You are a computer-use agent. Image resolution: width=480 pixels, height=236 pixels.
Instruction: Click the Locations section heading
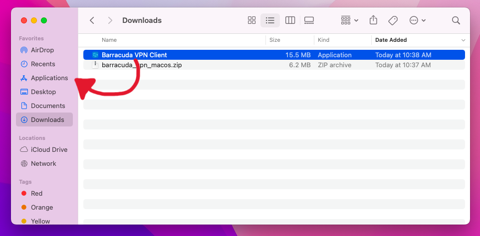tap(32, 138)
